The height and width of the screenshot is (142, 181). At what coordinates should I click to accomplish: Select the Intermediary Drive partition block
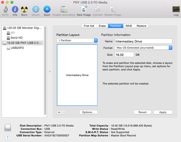[x=77, y=75]
